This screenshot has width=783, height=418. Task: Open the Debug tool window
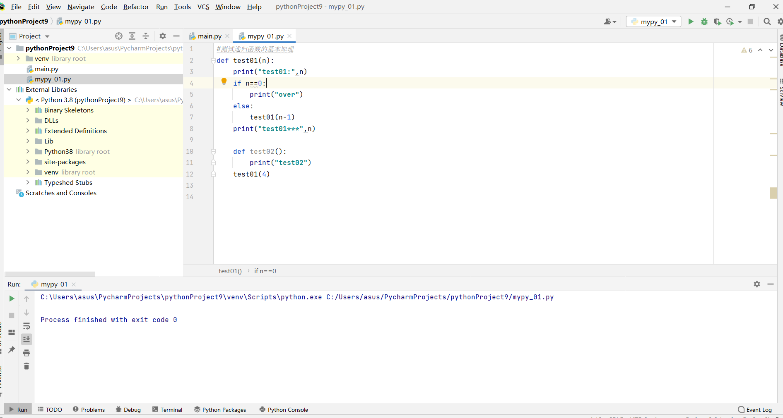coord(128,410)
